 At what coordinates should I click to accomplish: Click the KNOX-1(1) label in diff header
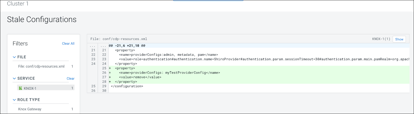point(381,39)
